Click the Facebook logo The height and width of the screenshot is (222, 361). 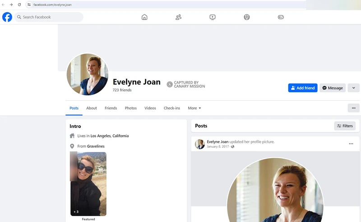click(7, 17)
